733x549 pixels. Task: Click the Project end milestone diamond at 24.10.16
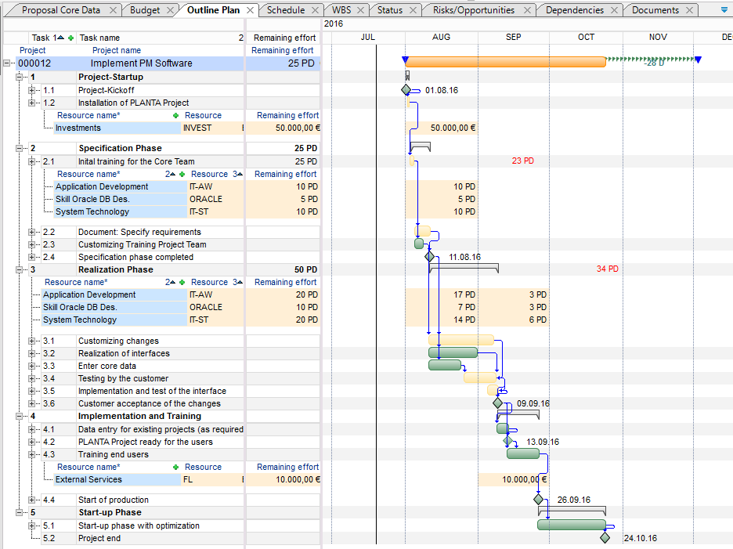605,538
